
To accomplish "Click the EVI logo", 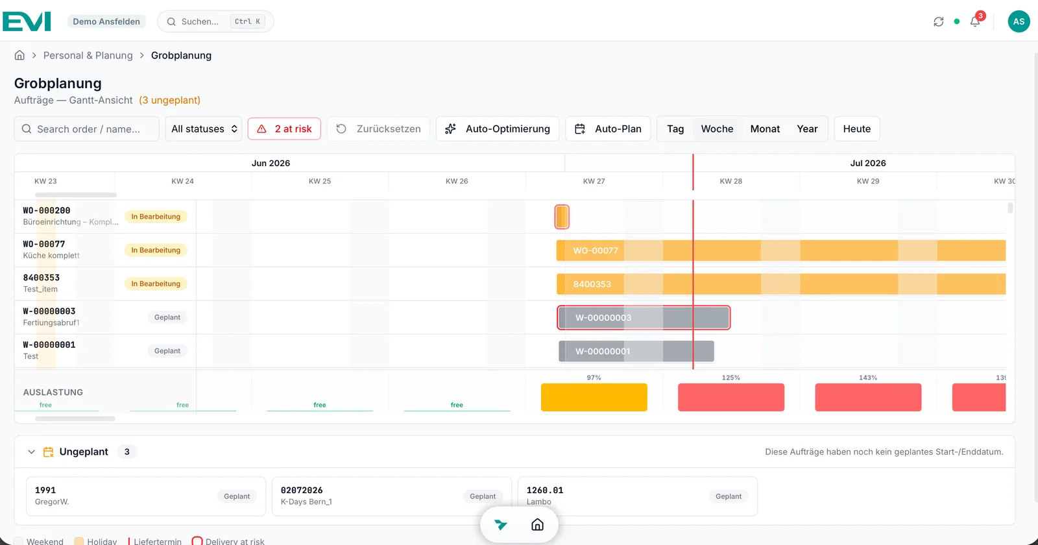I will pyautogui.click(x=27, y=21).
